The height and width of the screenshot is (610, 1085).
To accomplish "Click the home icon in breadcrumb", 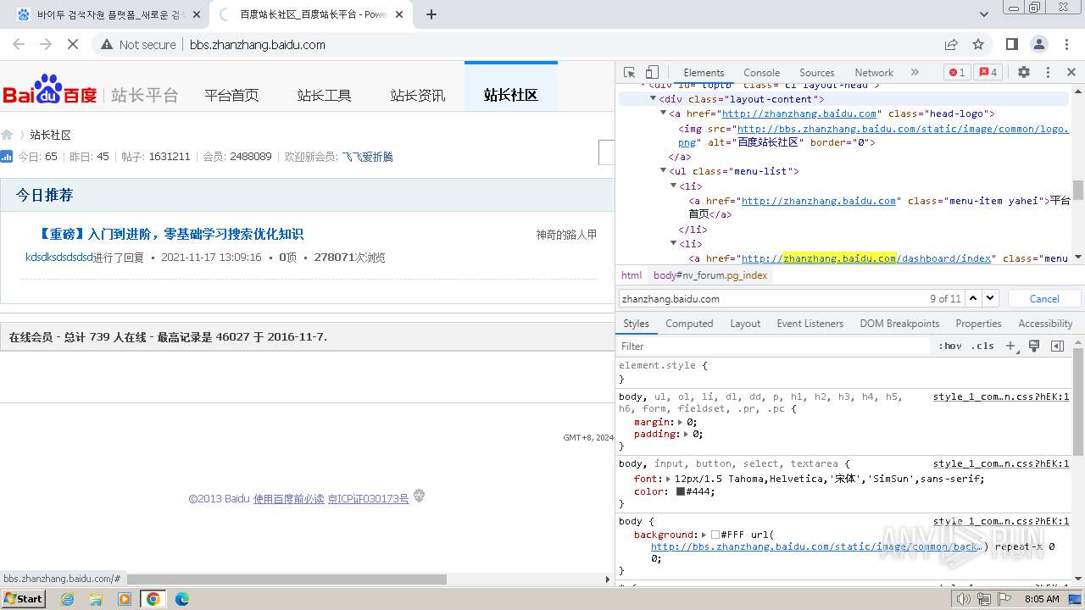I will tap(7, 135).
